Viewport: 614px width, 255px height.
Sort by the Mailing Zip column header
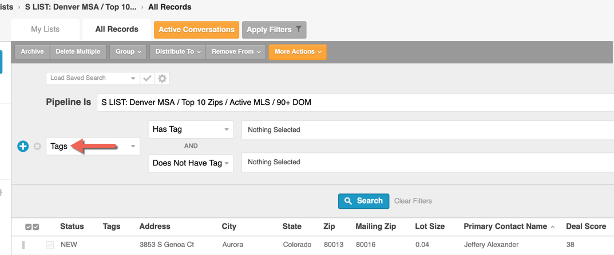coord(376,226)
